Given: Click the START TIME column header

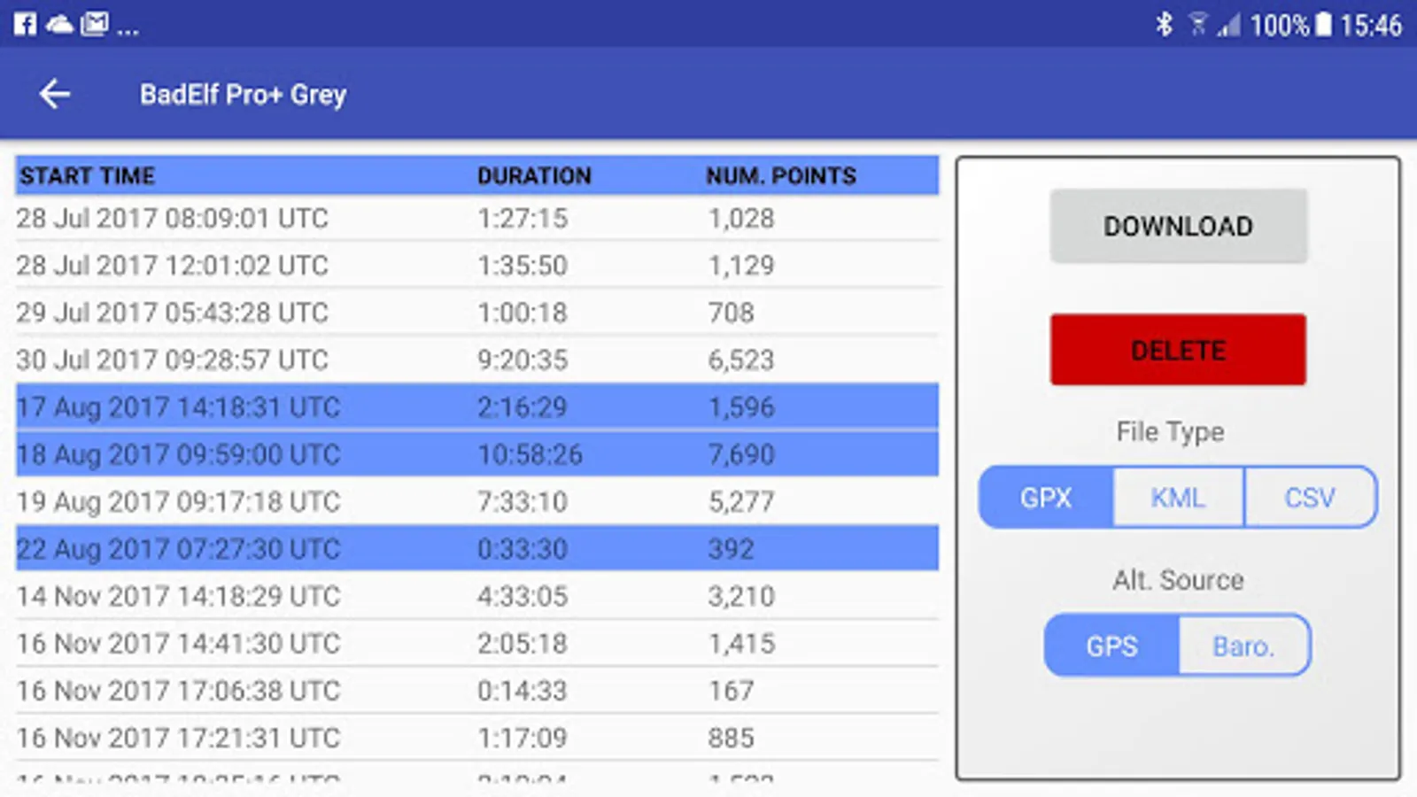Looking at the screenshot, I should 88,175.
